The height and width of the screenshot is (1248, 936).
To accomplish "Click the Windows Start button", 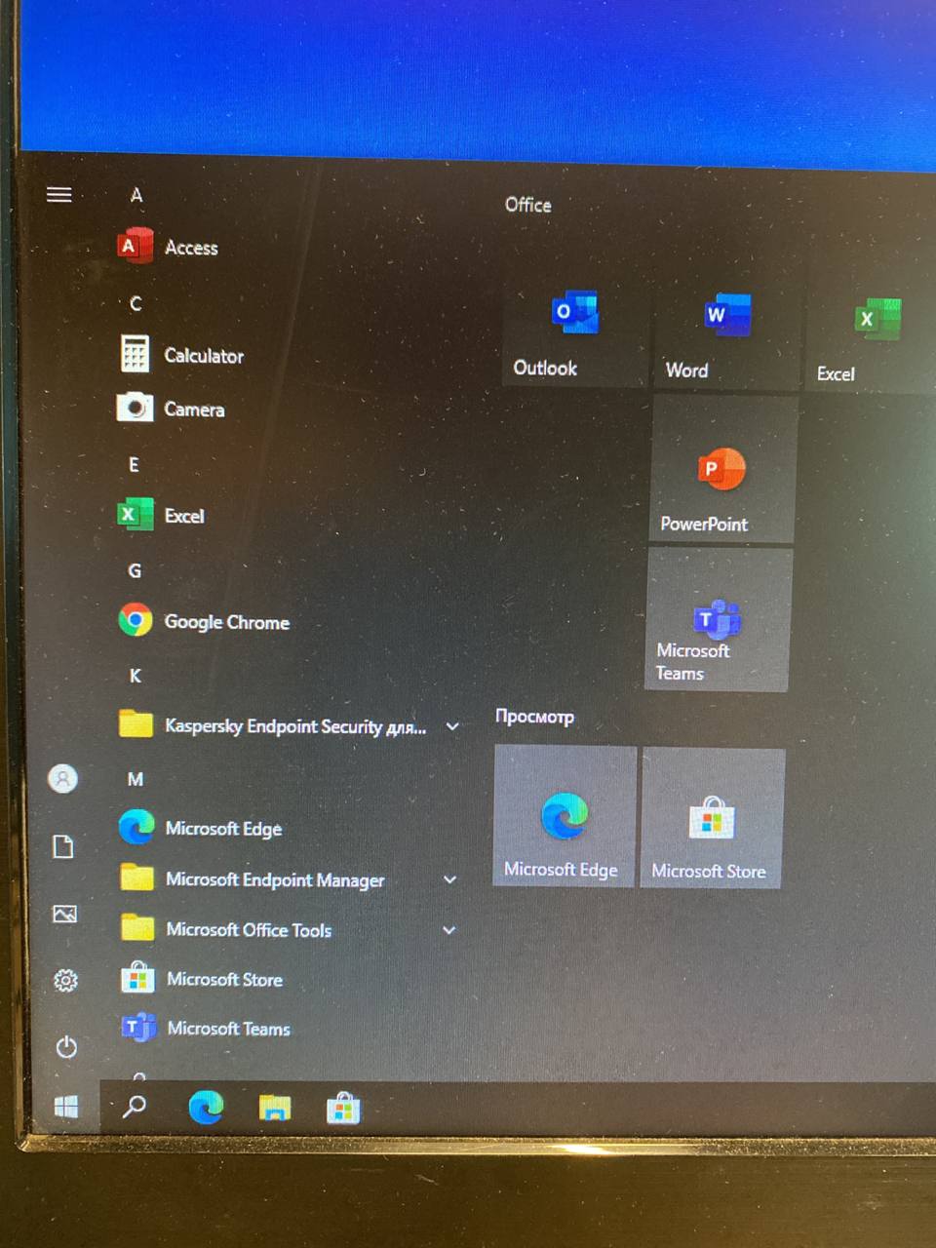I will tap(65, 1107).
